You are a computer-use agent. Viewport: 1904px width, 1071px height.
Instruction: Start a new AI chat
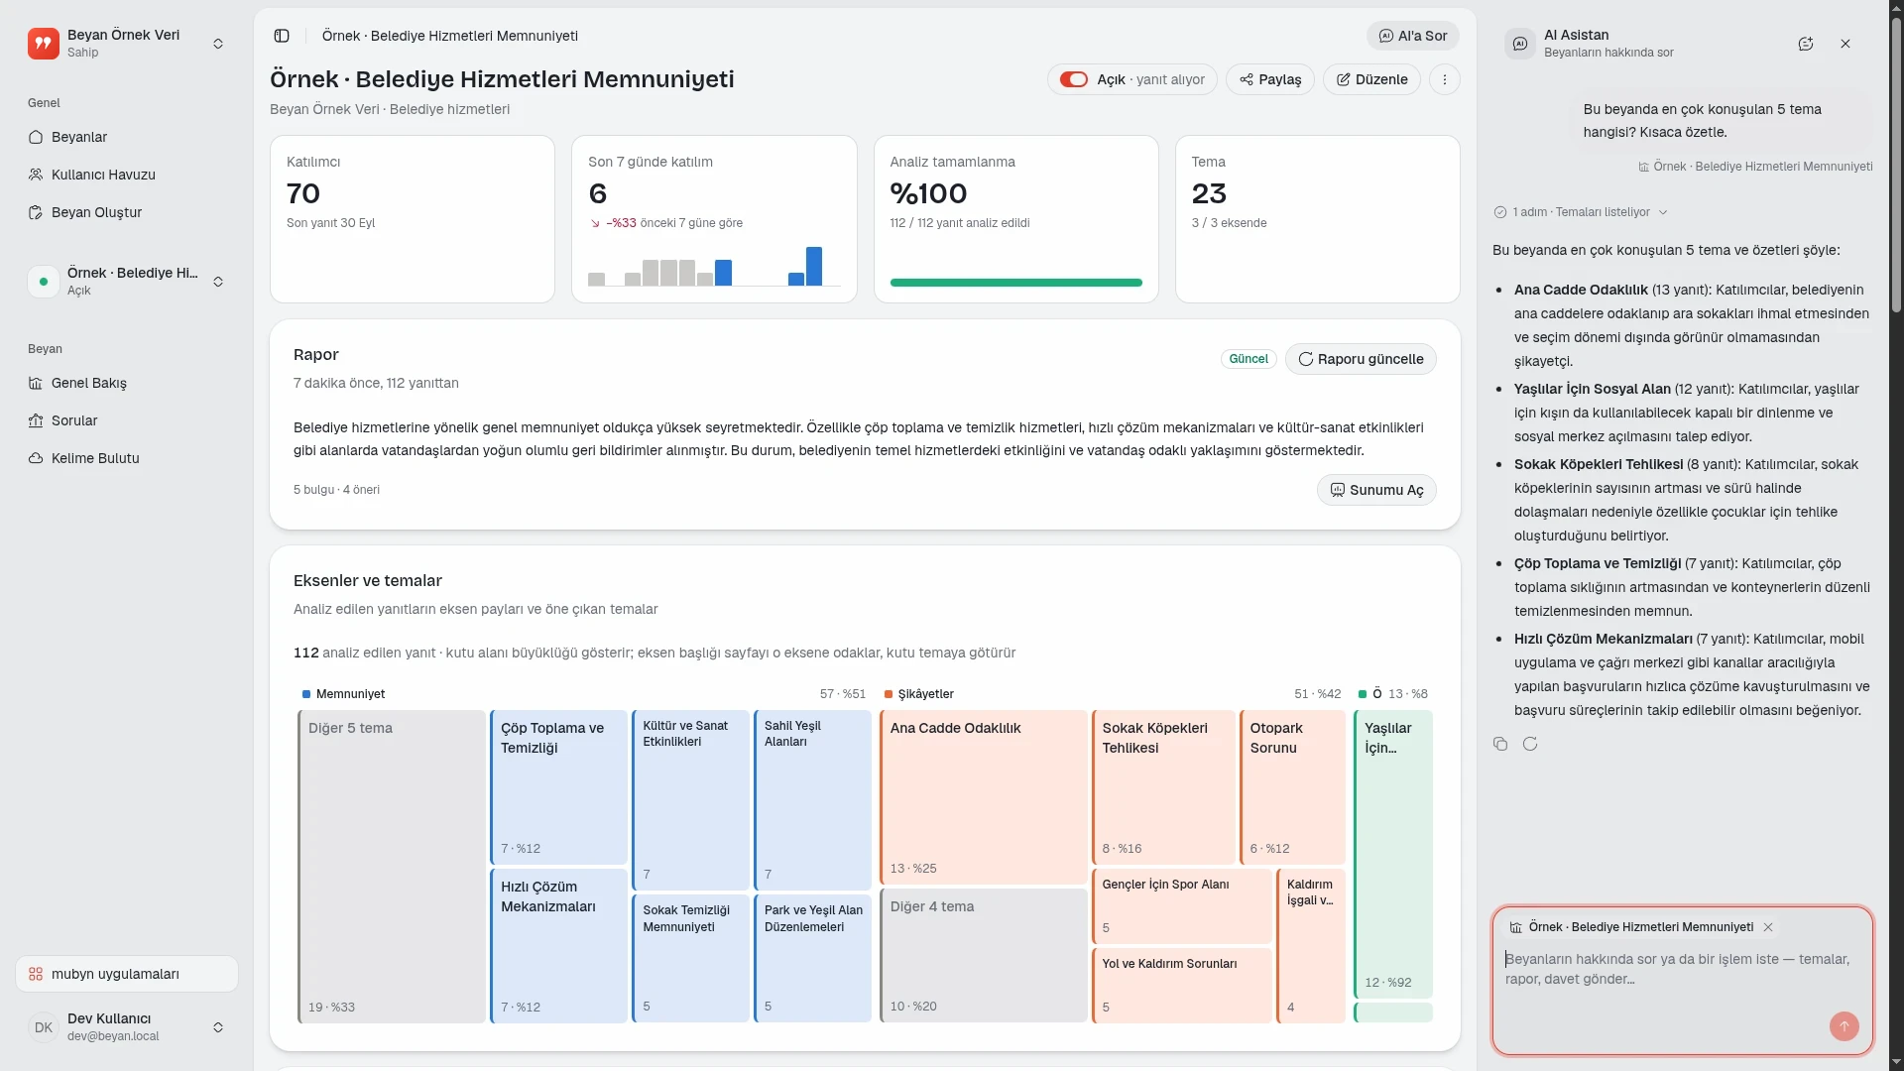tap(1806, 44)
